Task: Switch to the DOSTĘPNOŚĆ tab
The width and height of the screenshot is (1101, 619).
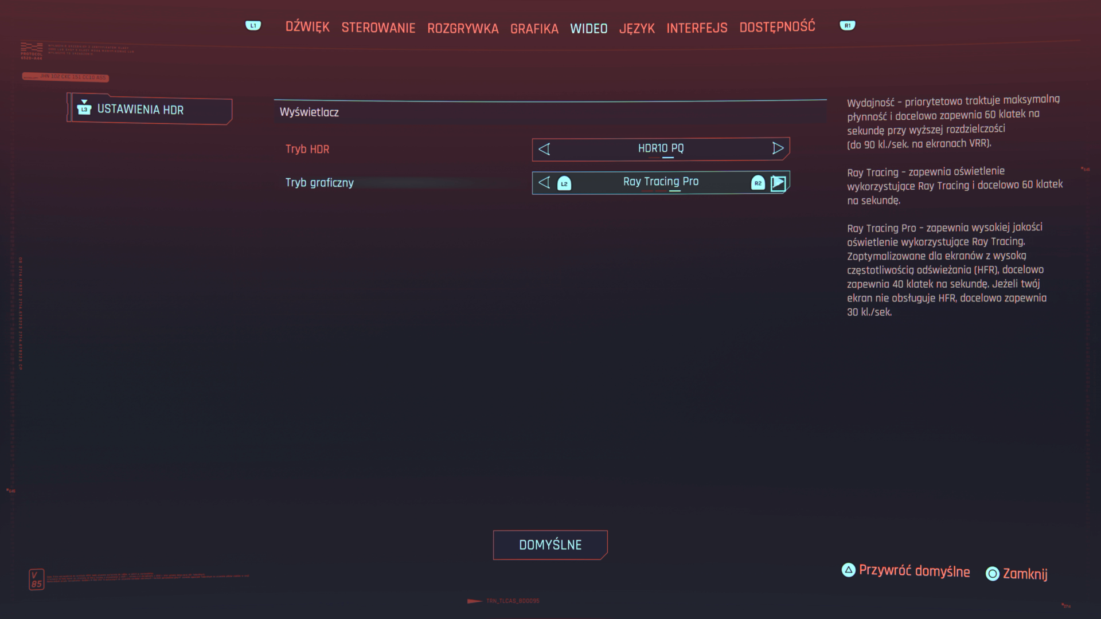Action: (777, 27)
